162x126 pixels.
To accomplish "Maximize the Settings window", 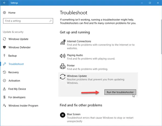I will (150, 3).
